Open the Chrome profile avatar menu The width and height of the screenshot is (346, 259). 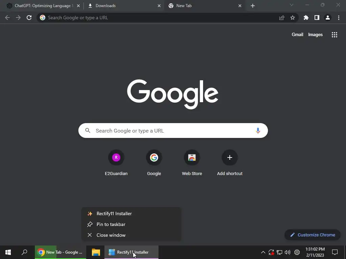(328, 18)
